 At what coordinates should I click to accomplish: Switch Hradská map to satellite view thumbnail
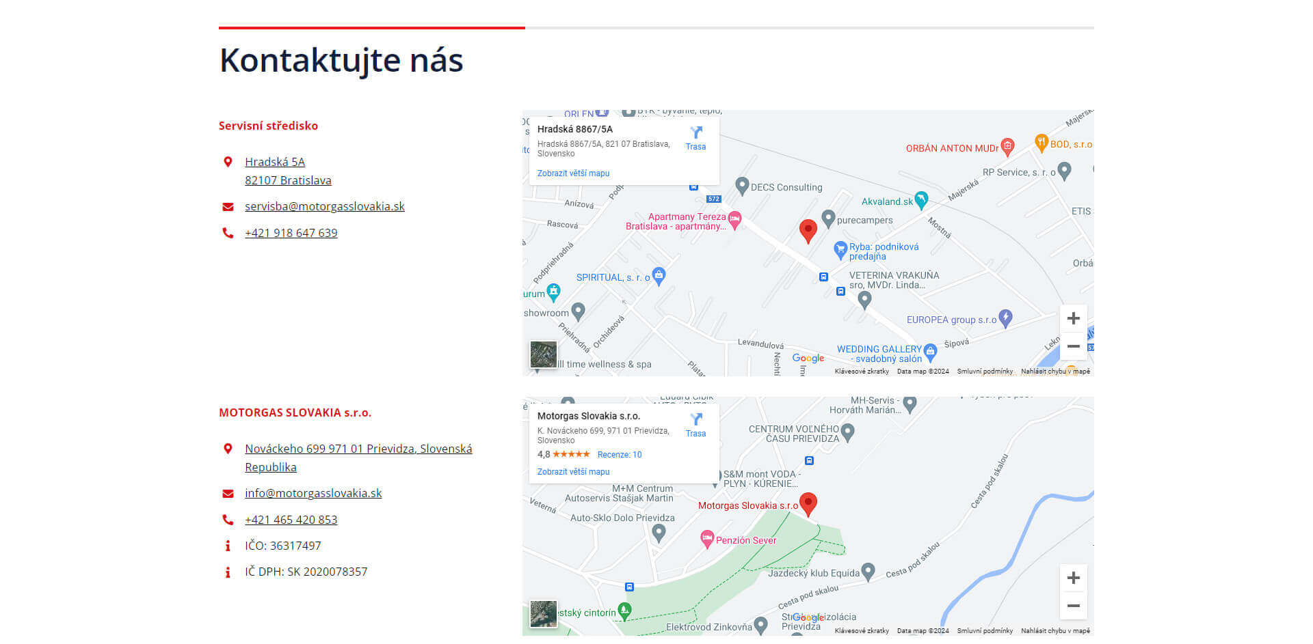coord(544,355)
